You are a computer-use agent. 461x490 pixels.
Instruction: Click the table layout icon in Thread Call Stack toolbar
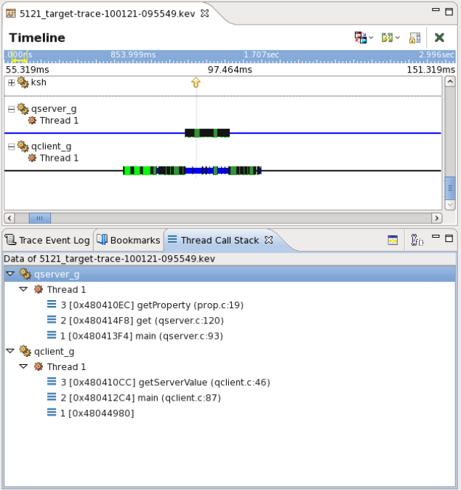(393, 240)
